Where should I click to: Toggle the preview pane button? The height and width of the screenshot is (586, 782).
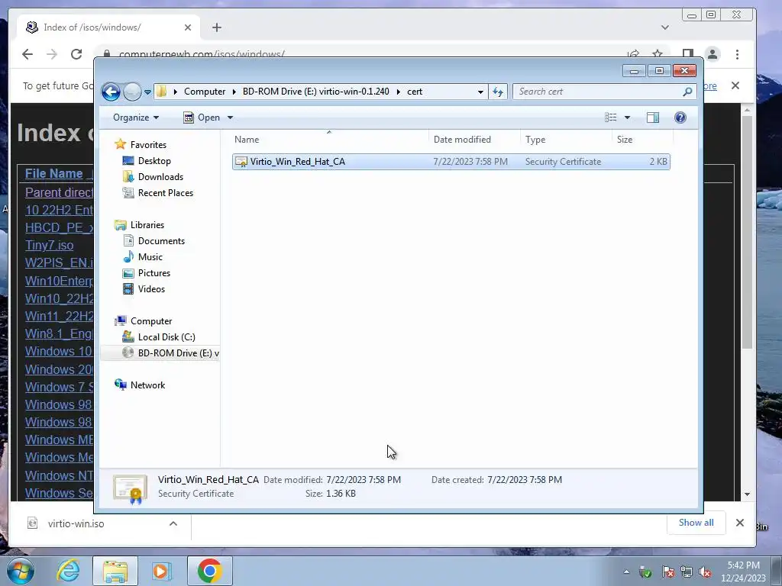click(652, 118)
